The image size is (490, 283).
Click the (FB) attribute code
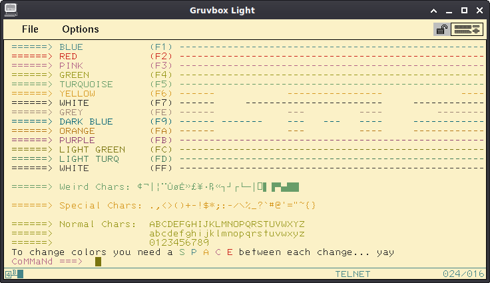[x=161, y=140]
